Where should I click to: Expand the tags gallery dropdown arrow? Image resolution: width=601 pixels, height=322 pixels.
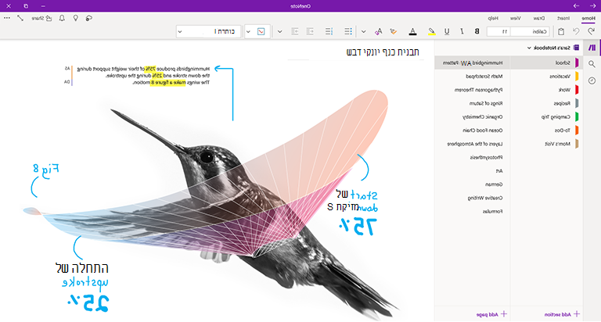pyautogui.click(x=248, y=31)
